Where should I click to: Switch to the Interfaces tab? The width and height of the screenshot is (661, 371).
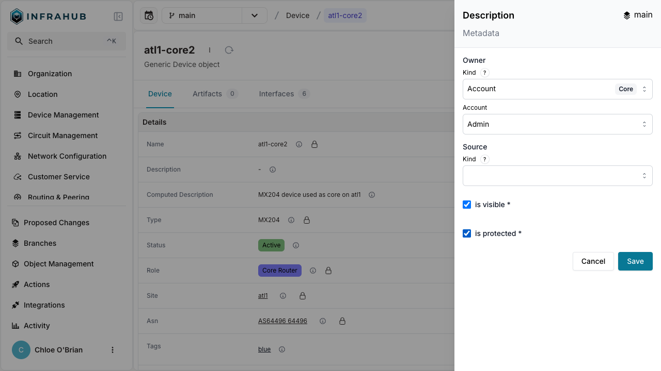pos(276,94)
